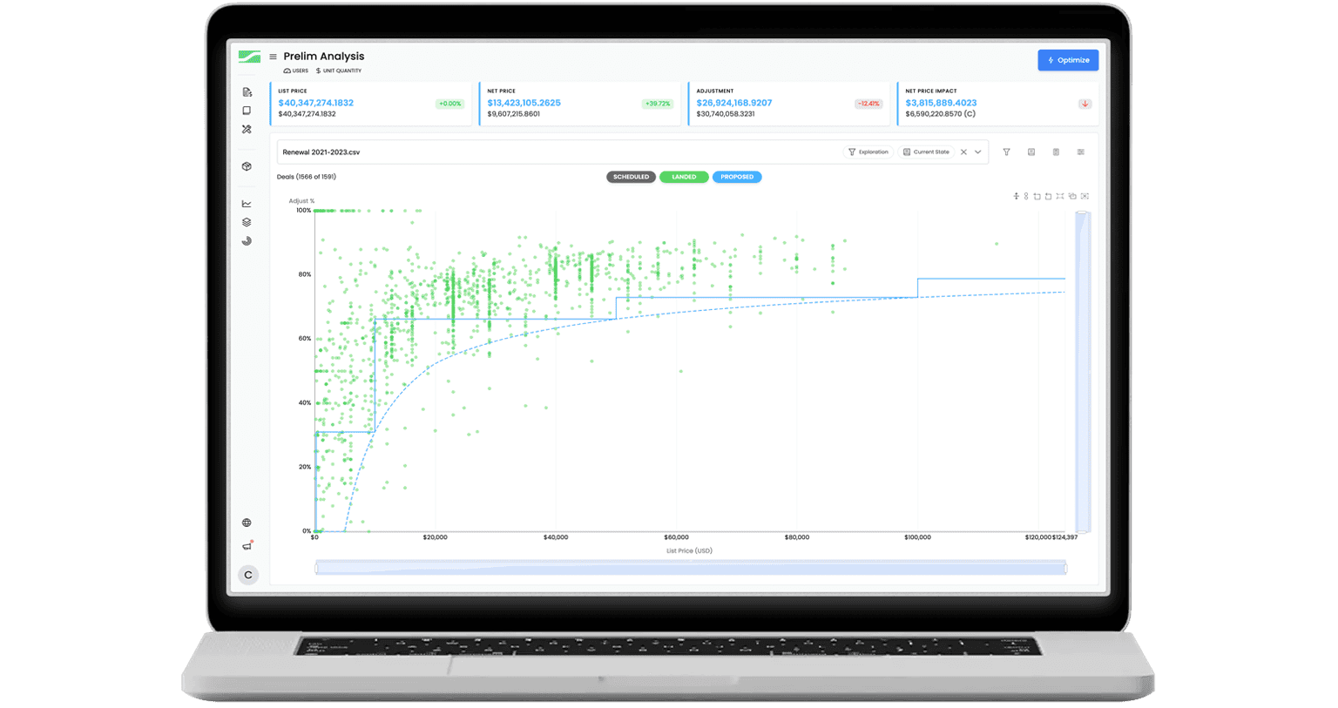Click the Adjust % axis label
The image size is (1338, 708).
pos(301,201)
